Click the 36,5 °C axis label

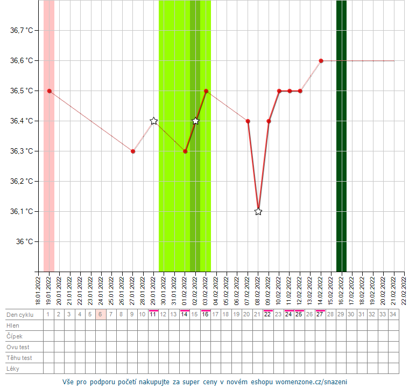coord(22,91)
